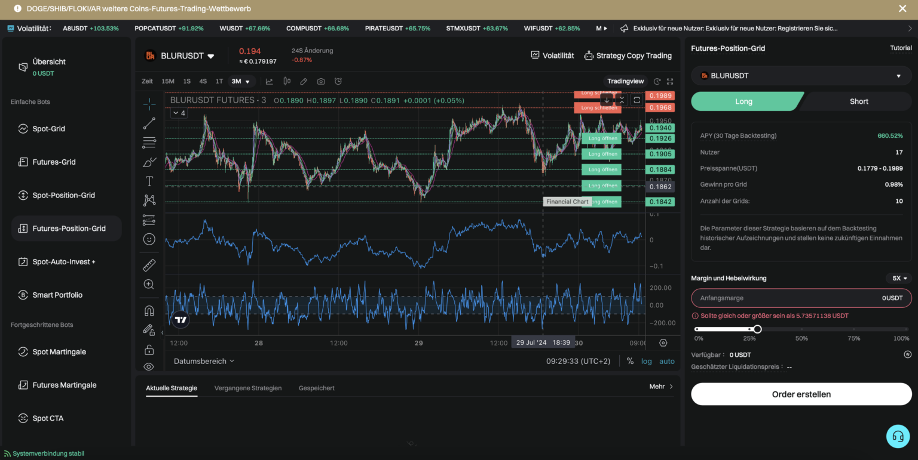Image resolution: width=918 pixels, height=460 pixels.
Task: Activate the ruler measure tool
Action: coord(149,265)
